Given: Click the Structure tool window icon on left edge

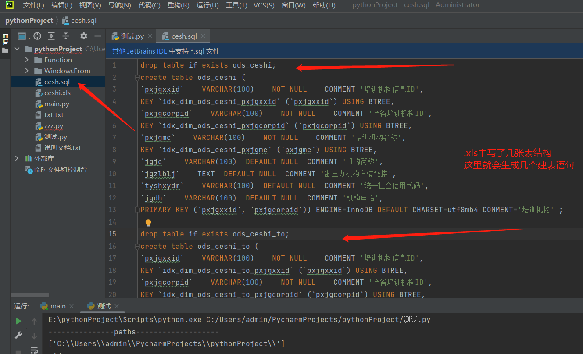Looking at the screenshot, I should (5, 39).
